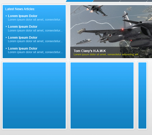
Task: Open the first "Lorem Ipsum Dolor" article title
Action: [23, 16]
